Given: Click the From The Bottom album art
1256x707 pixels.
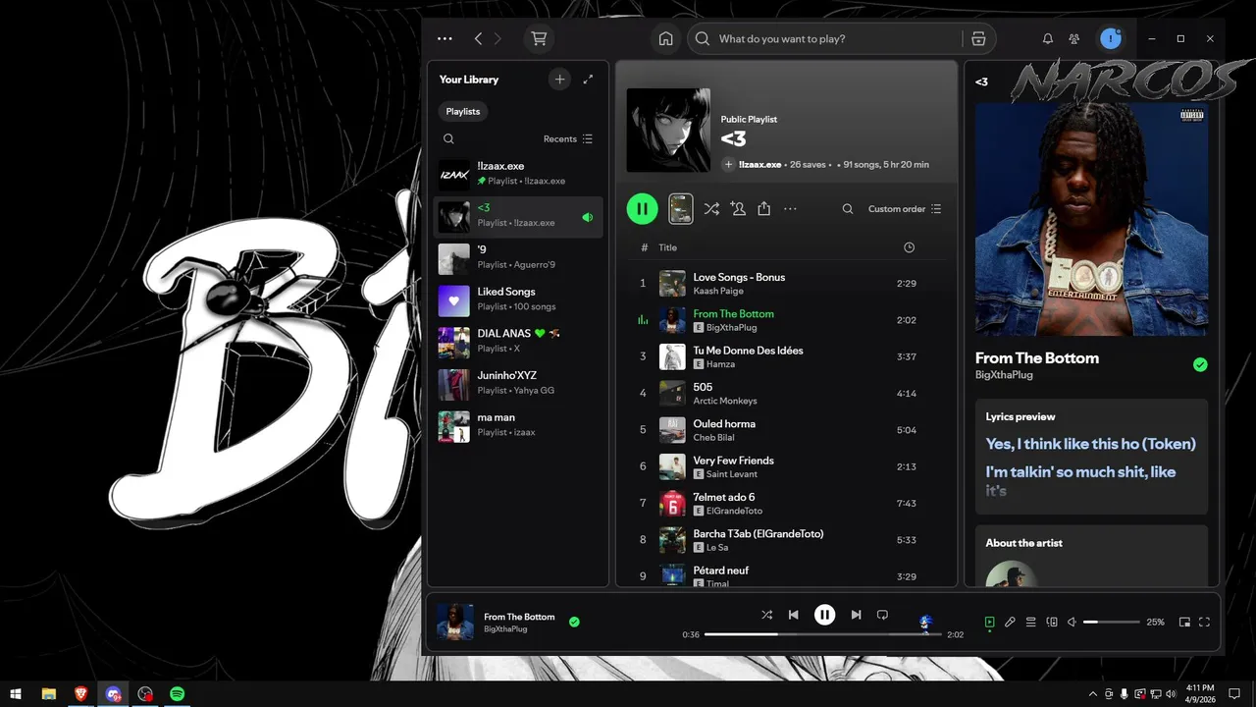Looking at the screenshot, I should click(1091, 219).
